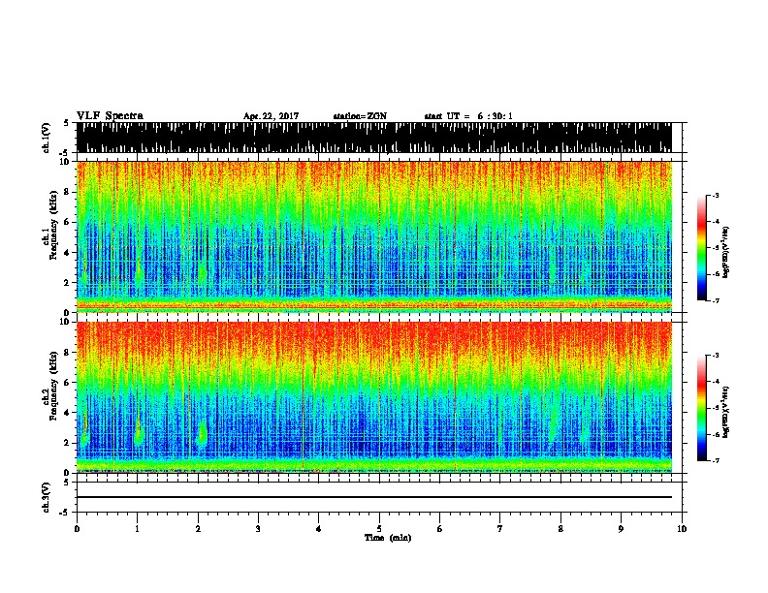
Task: Click the "ch.1(V)" waveform axis label
Action: pyautogui.click(x=47, y=138)
